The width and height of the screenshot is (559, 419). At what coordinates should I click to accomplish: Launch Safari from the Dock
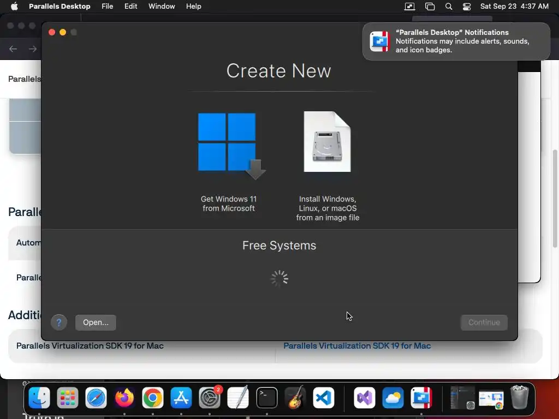point(96,398)
